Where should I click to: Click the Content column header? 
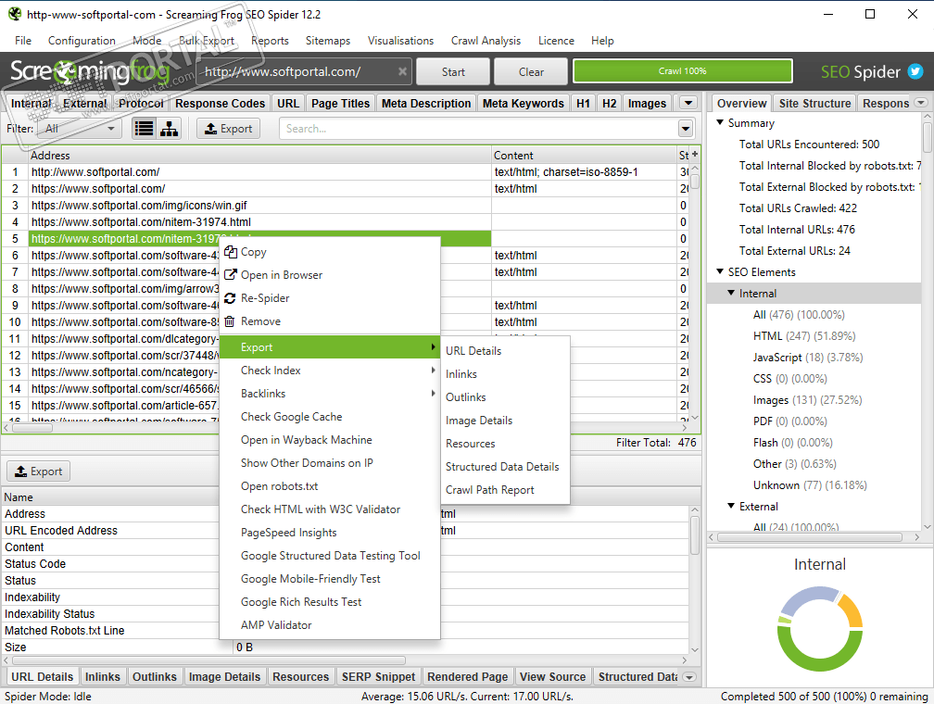click(584, 155)
